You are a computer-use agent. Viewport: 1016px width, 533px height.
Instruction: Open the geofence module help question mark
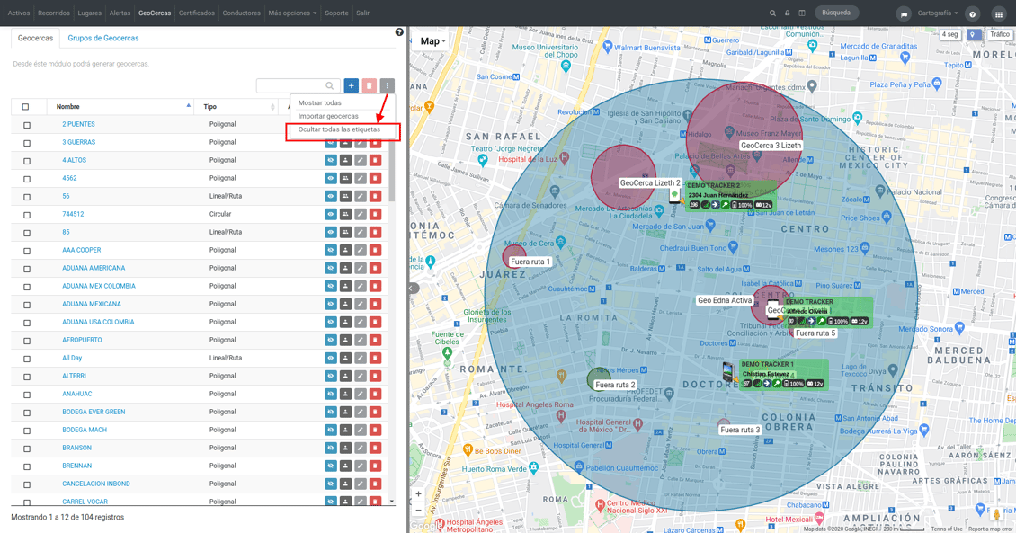(x=399, y=31)
